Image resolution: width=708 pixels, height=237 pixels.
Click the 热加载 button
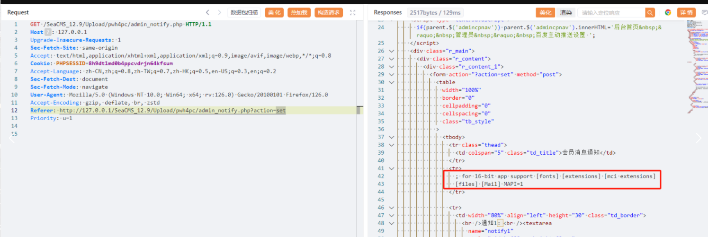[x=299, y=13]
